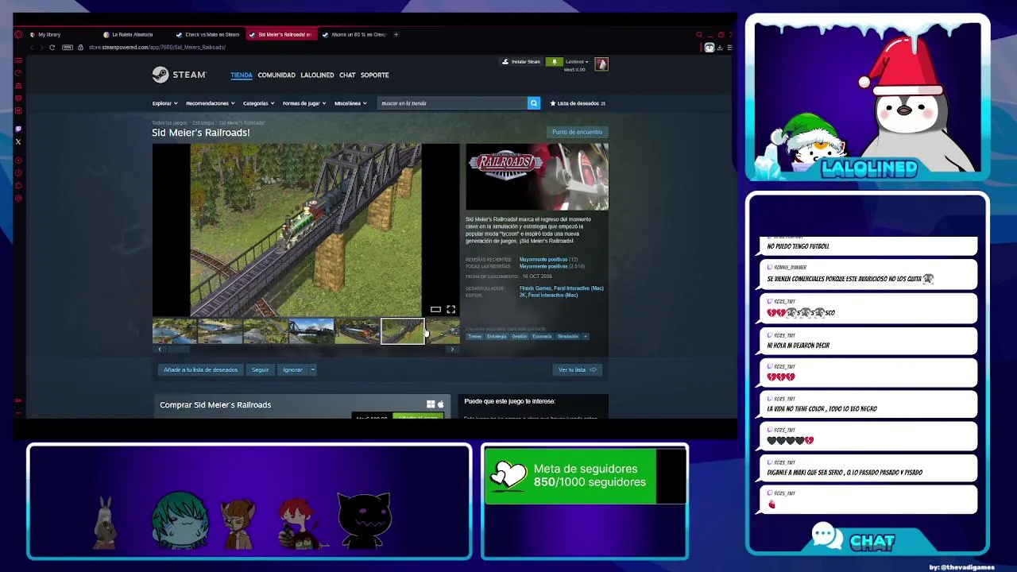Open the user avatar in the Steam header
The image size is (1017, 572).
(x=601, y=64)
